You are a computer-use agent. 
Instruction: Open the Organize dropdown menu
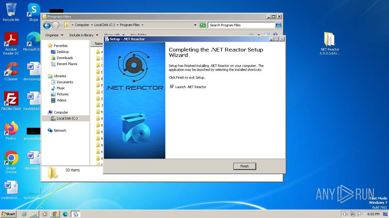tap(54, 35)
